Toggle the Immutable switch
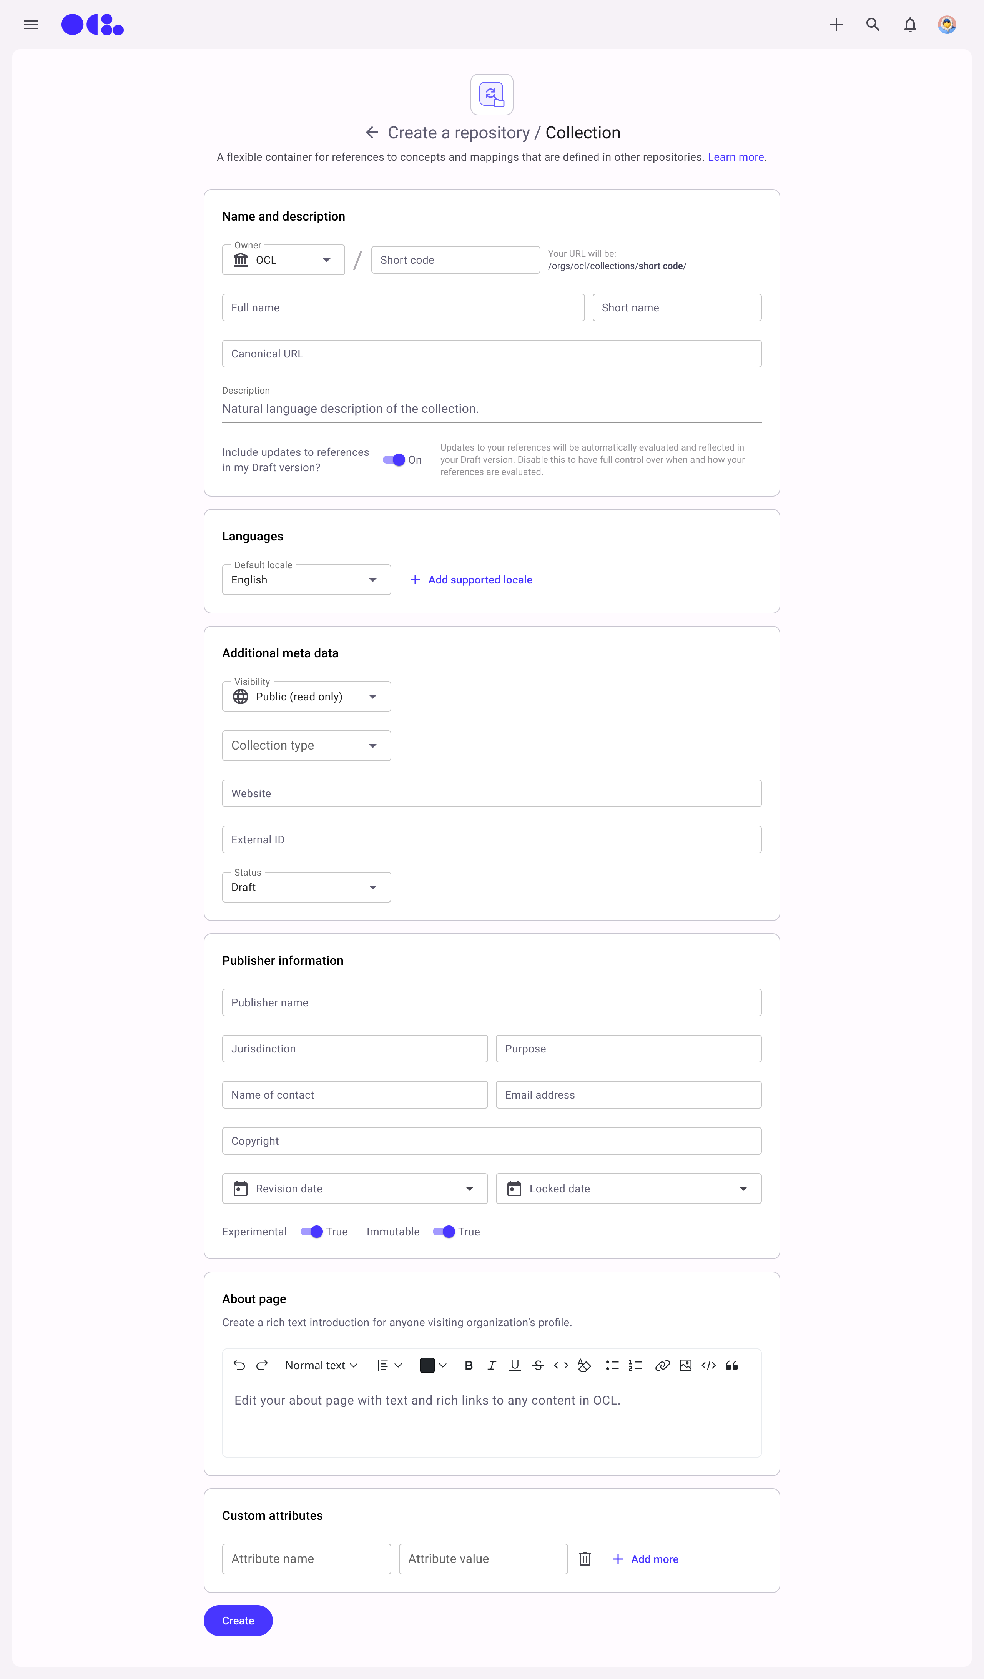The height and width of the screenshot is (1679, 984). click(x=444, y=1232)
